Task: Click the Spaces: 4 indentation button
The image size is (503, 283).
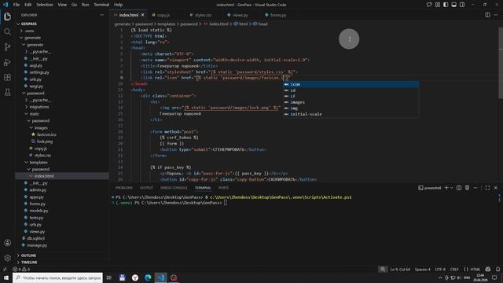Action: click(422, 269)
